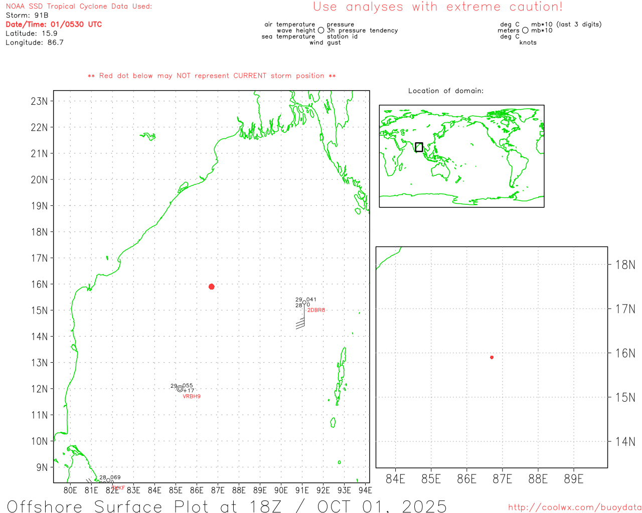The width and height of the screenshot is (642, 513).
Task: Click the black domain box on world map
Action: point(419,147)
